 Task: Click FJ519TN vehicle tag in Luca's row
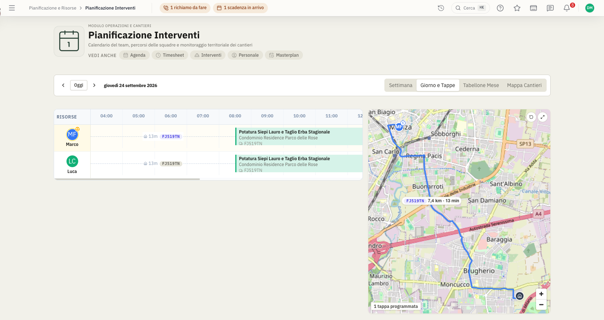[171, 163]
